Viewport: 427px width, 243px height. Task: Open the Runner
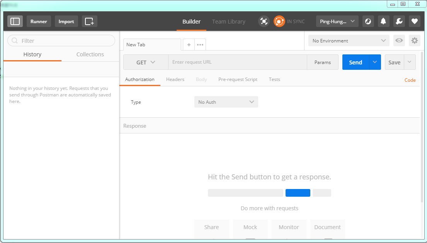(39, 21)
